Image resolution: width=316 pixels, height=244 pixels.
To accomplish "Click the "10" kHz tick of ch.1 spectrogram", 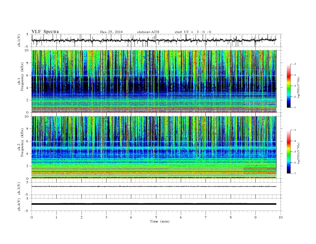I will 27,50.
